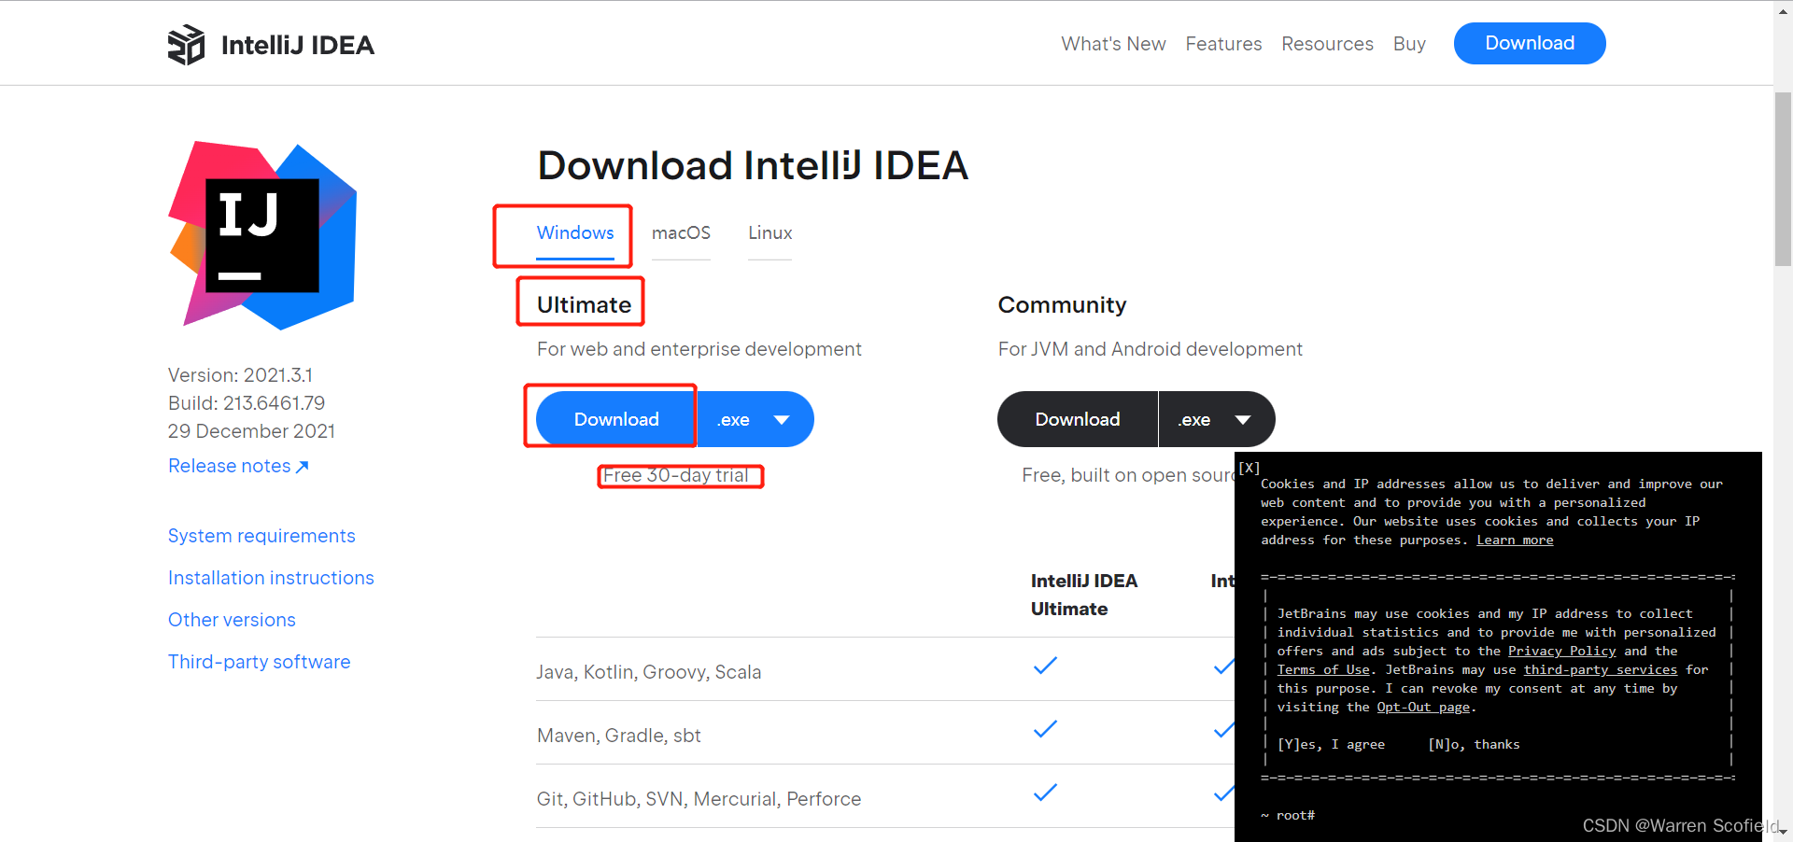Viewport: 1793px width, 842px height.
Task: Click checkmark in Java, Kotlin, Groovy, Scala Ultimate row
Action: (x=1045, y=666)
